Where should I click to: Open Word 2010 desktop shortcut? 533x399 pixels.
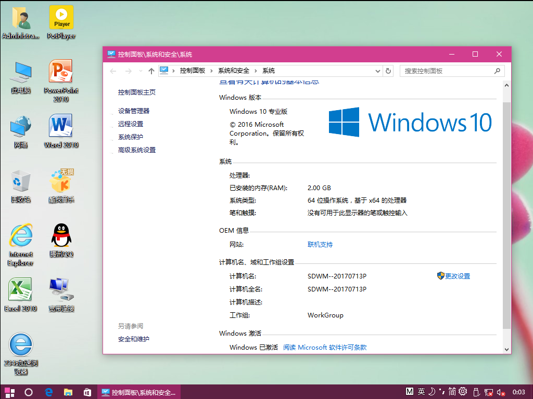pyautogui.click(x=61, y=131)
